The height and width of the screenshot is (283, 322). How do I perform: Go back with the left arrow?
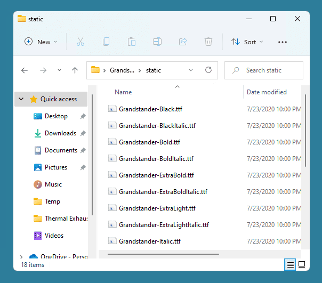tap(25, 70)
